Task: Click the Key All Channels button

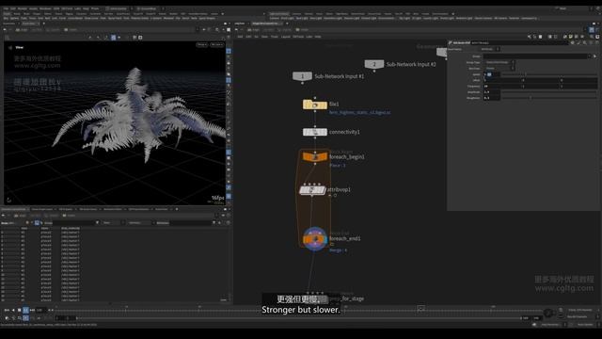Action: click(577, 316)
